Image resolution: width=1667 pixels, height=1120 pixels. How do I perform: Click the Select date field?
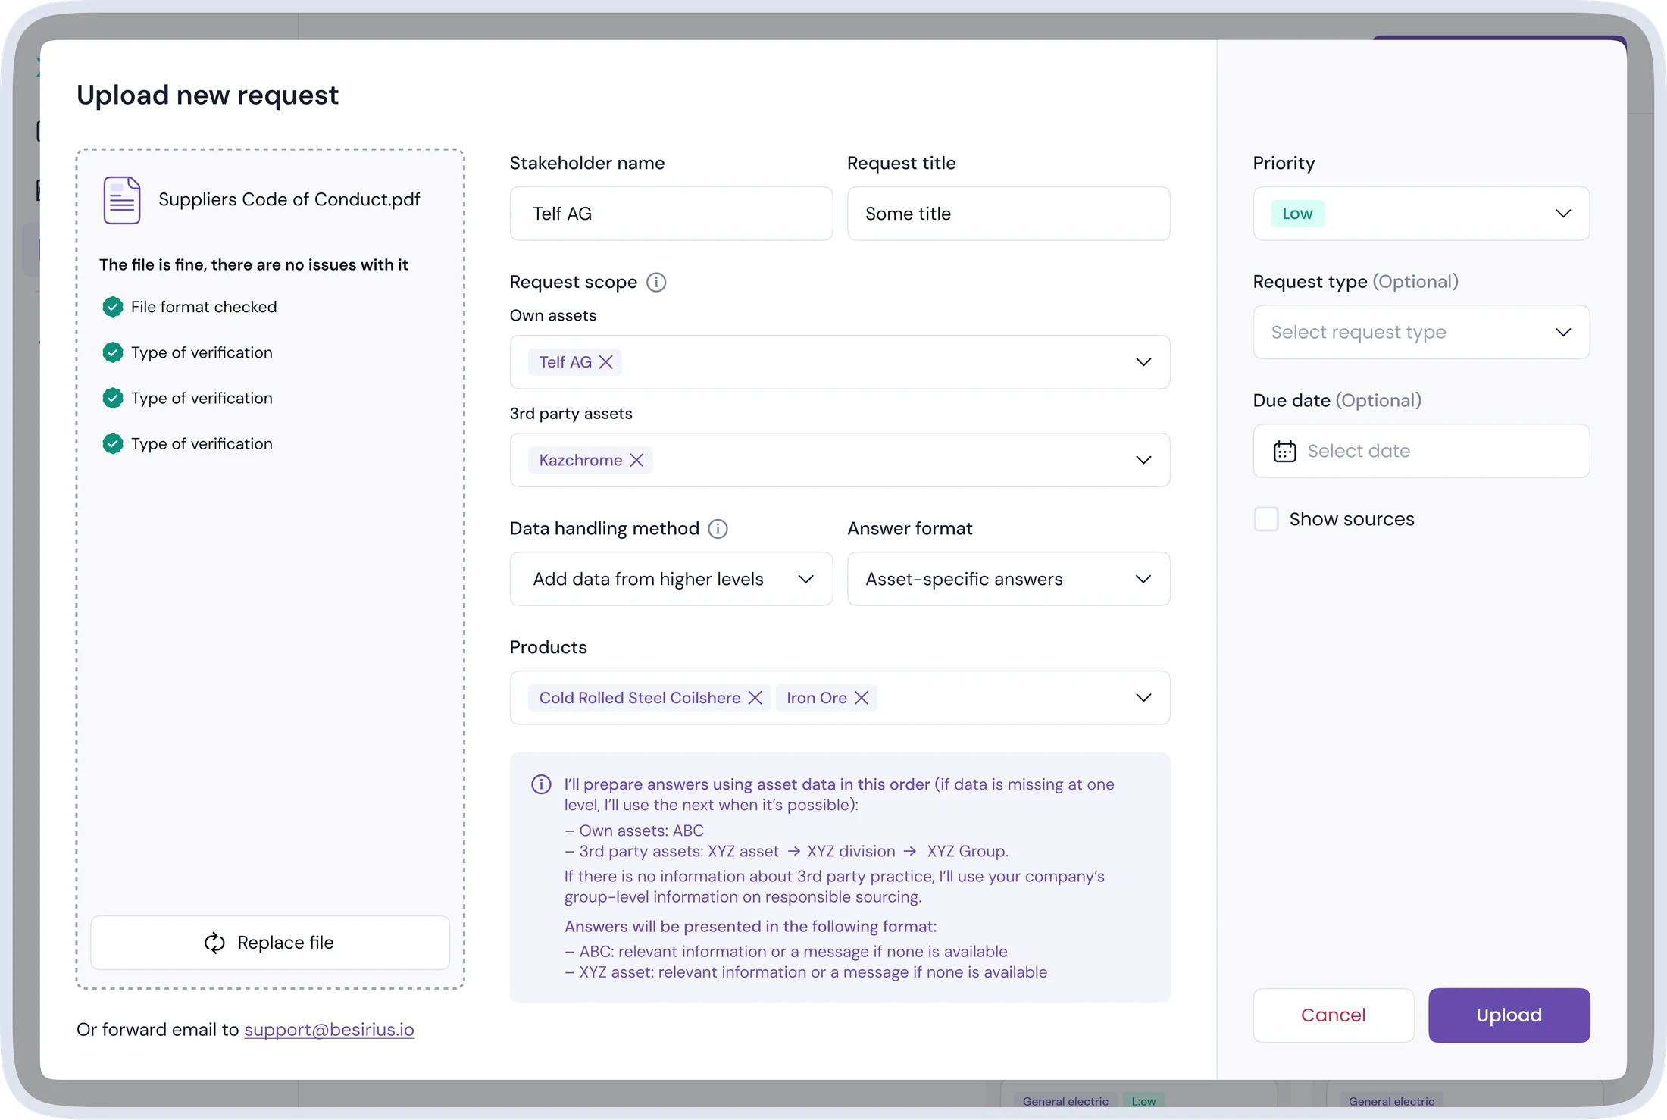(1421, 451)
